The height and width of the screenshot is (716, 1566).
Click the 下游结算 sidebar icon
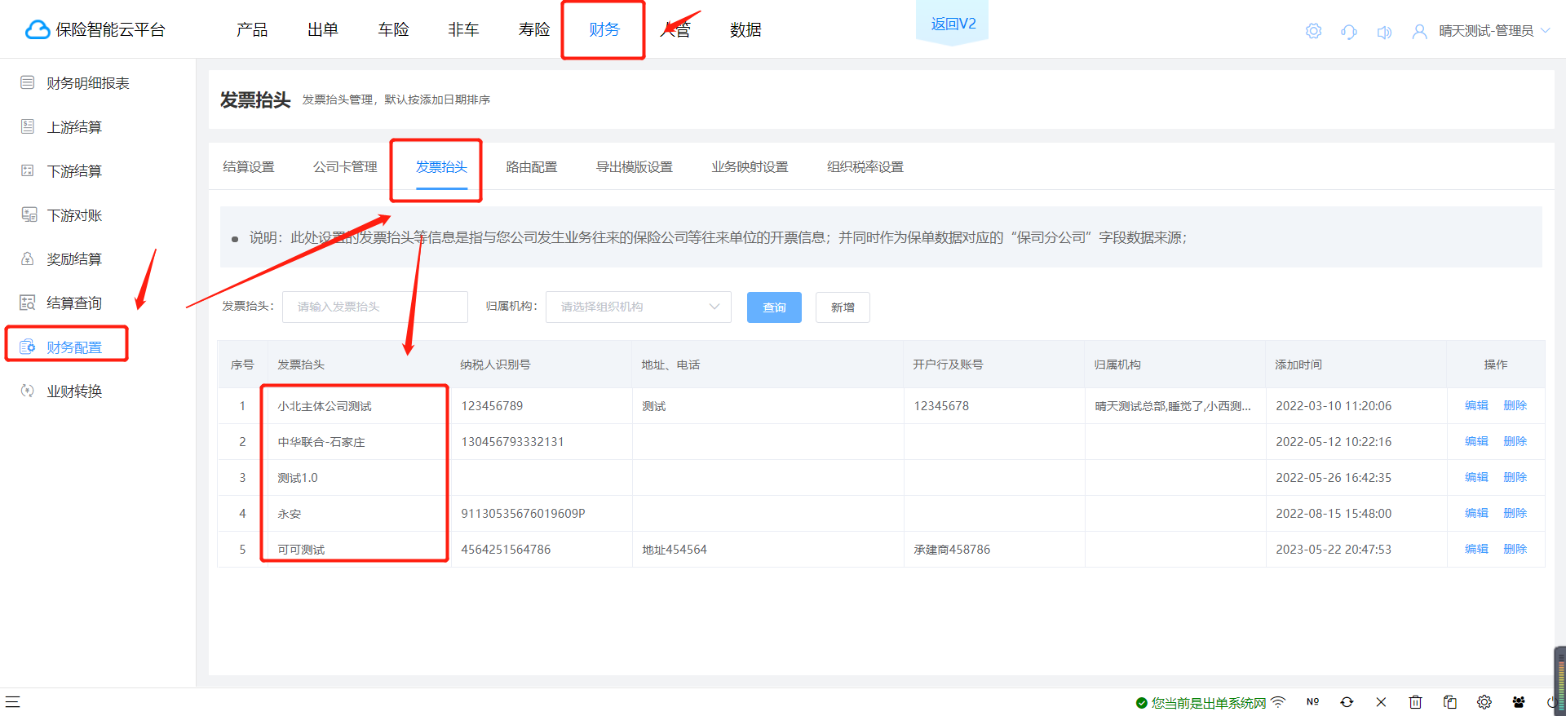[28, 170]
